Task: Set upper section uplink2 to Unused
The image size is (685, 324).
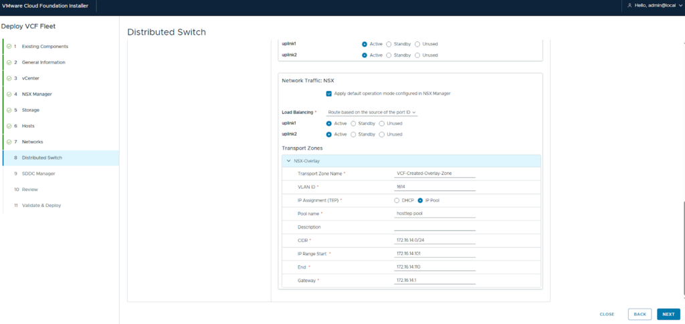Action: pos(417,55)
